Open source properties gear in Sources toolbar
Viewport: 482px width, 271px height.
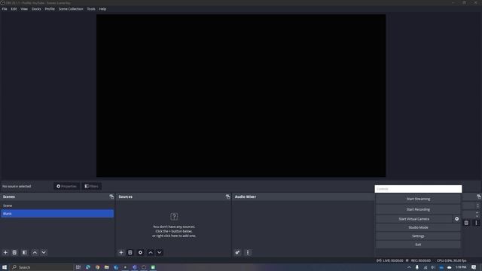[x=140, y=252]
